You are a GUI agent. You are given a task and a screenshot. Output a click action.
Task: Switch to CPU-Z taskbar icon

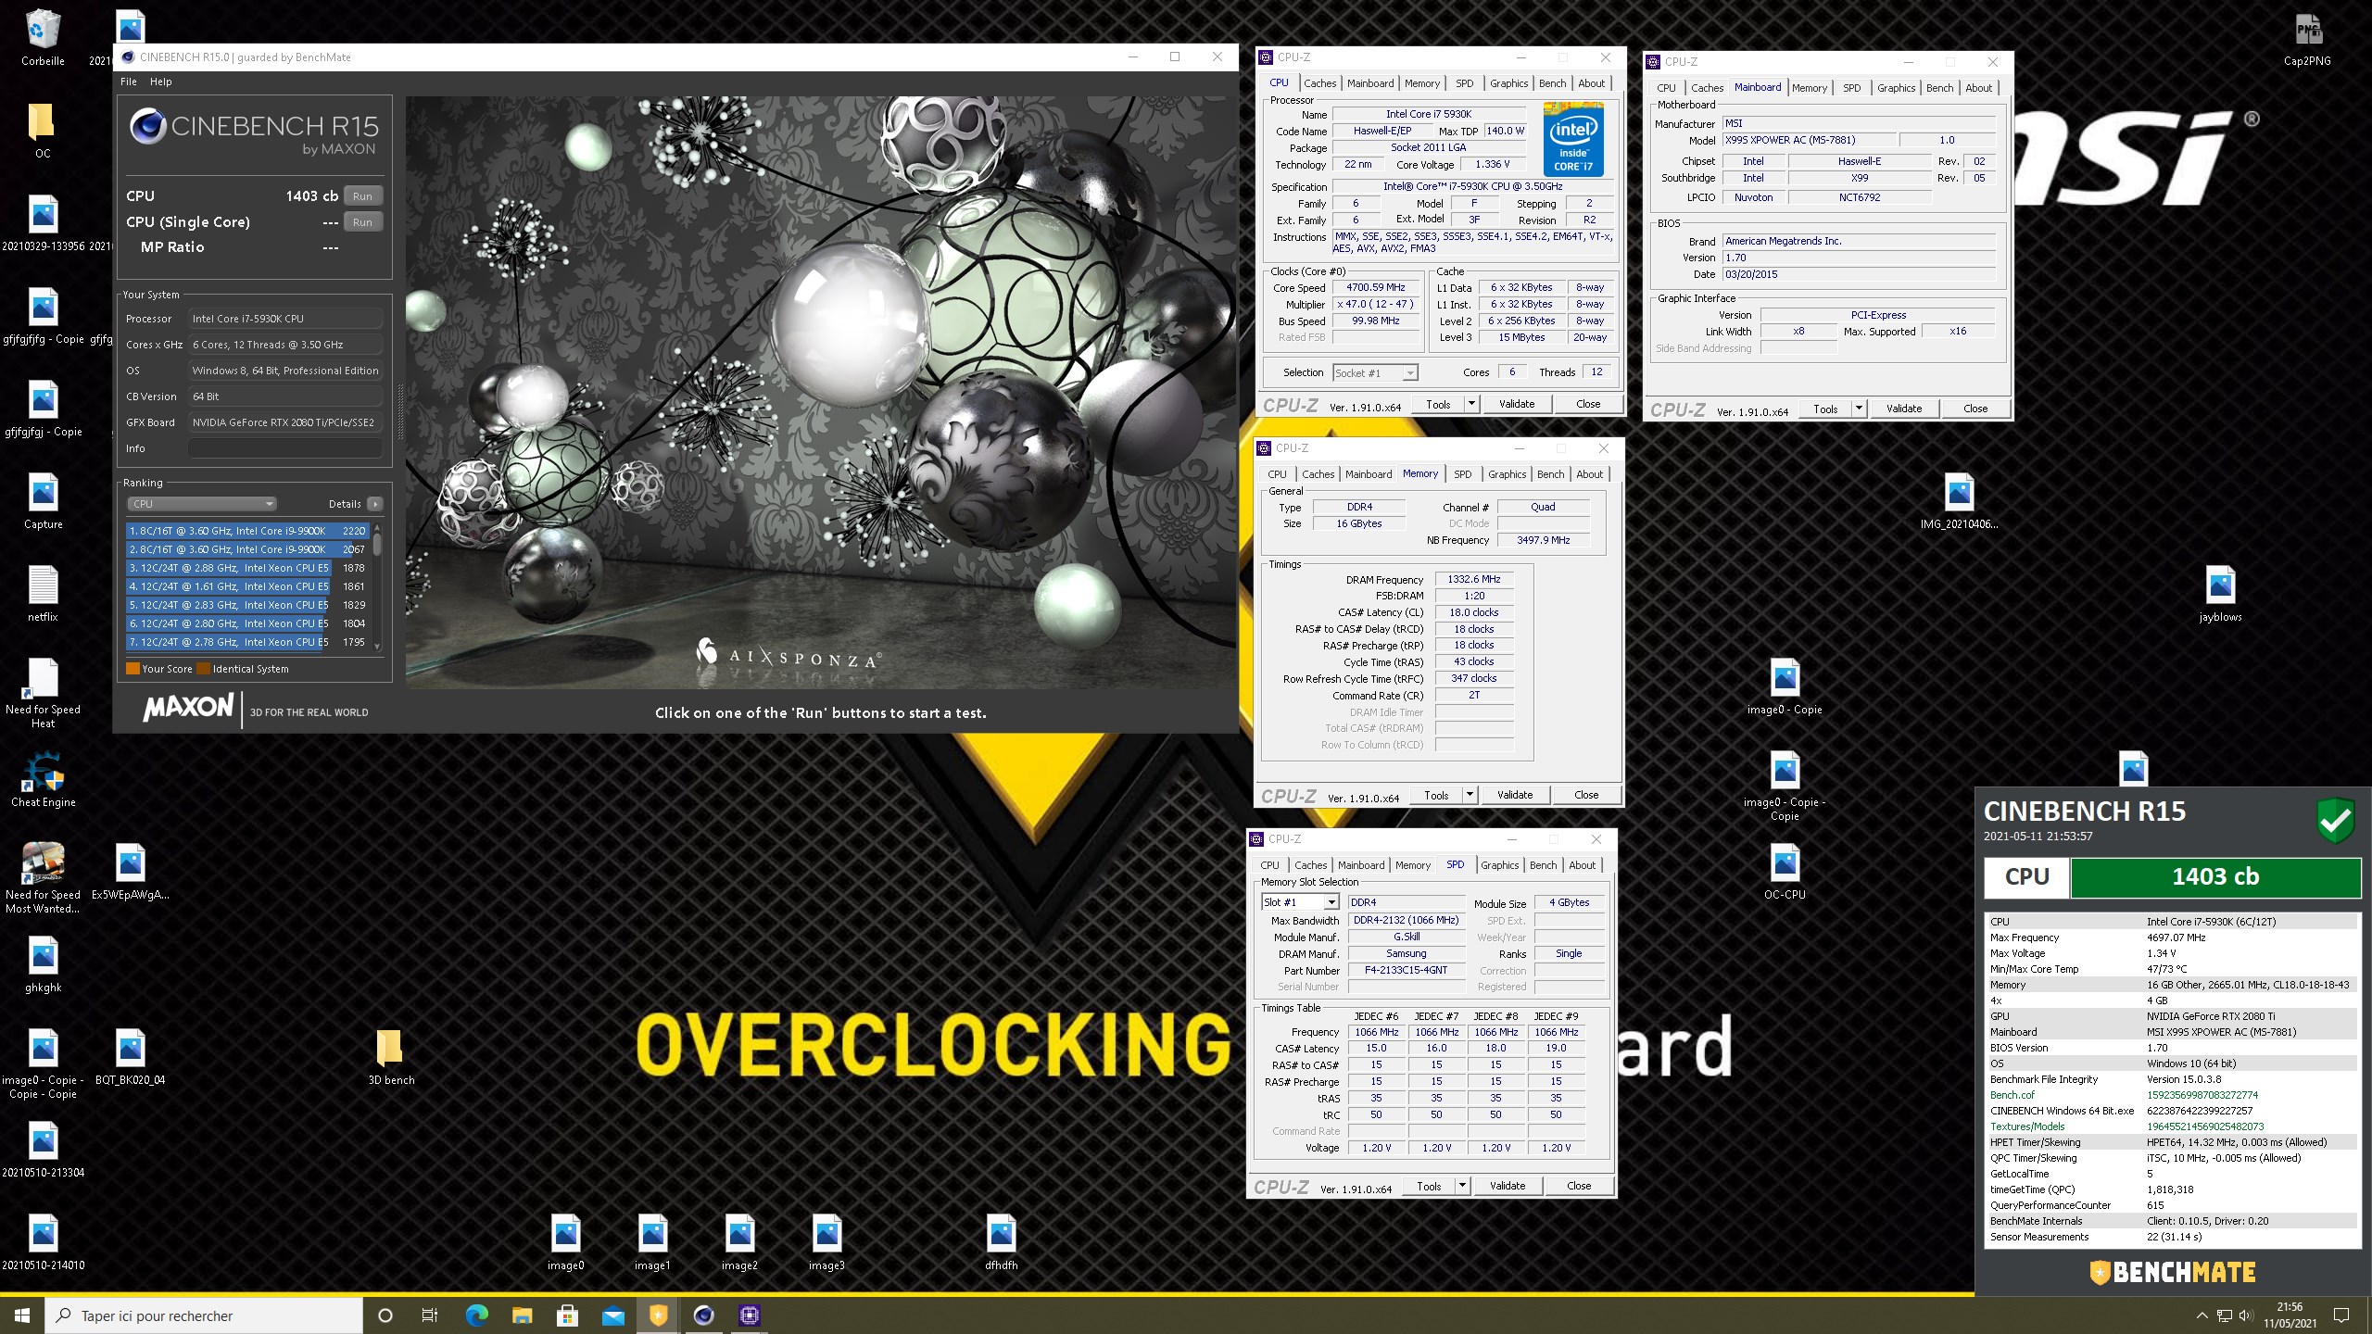749,1315
